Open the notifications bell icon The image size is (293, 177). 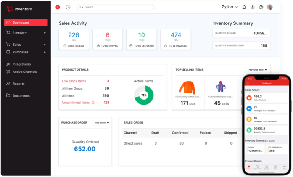[x=244, y=7]
